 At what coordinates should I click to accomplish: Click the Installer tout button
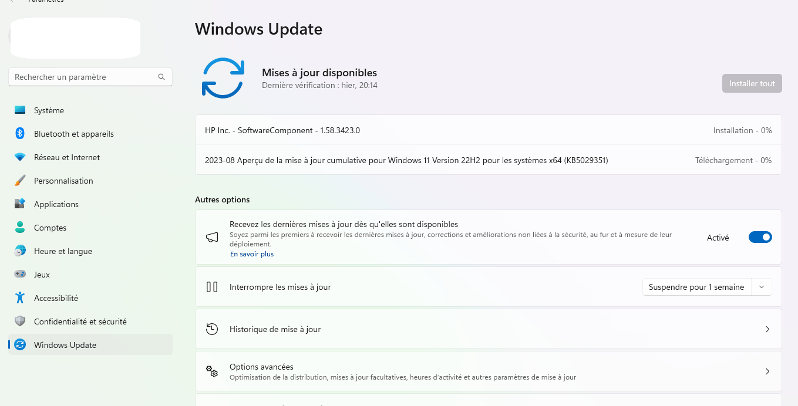click(752, 83)
